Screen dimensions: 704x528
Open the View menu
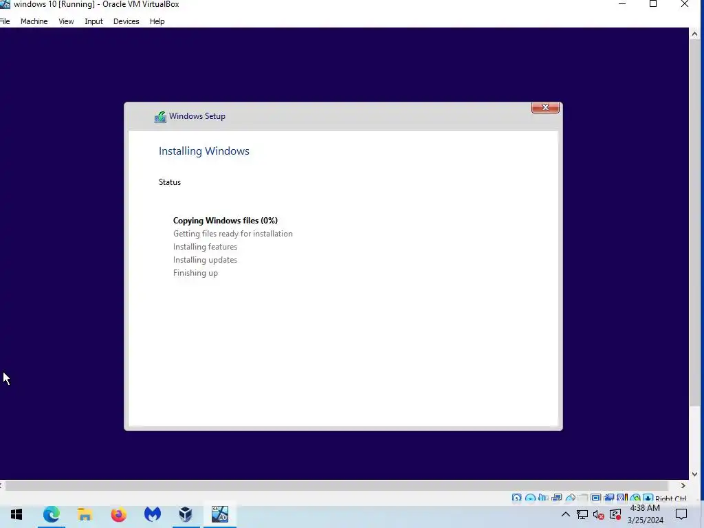pos(66,21)
